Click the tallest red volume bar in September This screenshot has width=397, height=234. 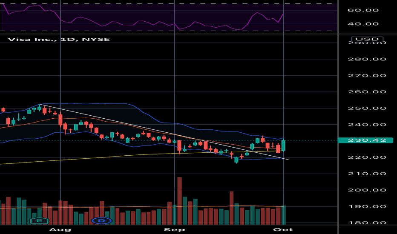(179, 201)
